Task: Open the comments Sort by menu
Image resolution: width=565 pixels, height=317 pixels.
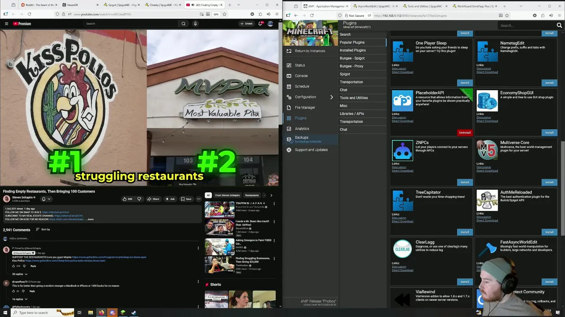Action: (x=43, y=229)
